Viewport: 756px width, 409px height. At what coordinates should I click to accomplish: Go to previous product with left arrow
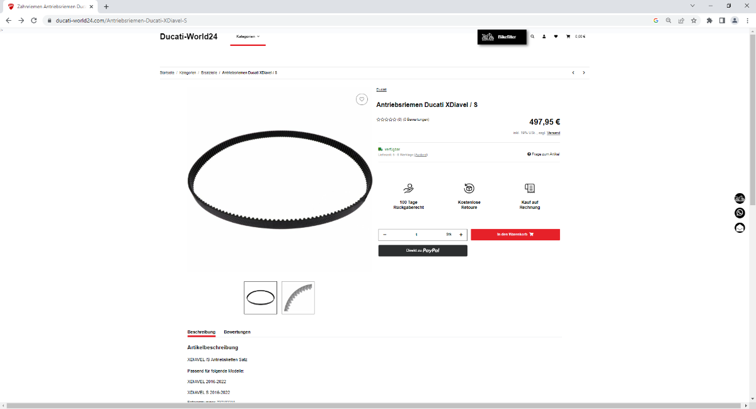tap(573, 72)
